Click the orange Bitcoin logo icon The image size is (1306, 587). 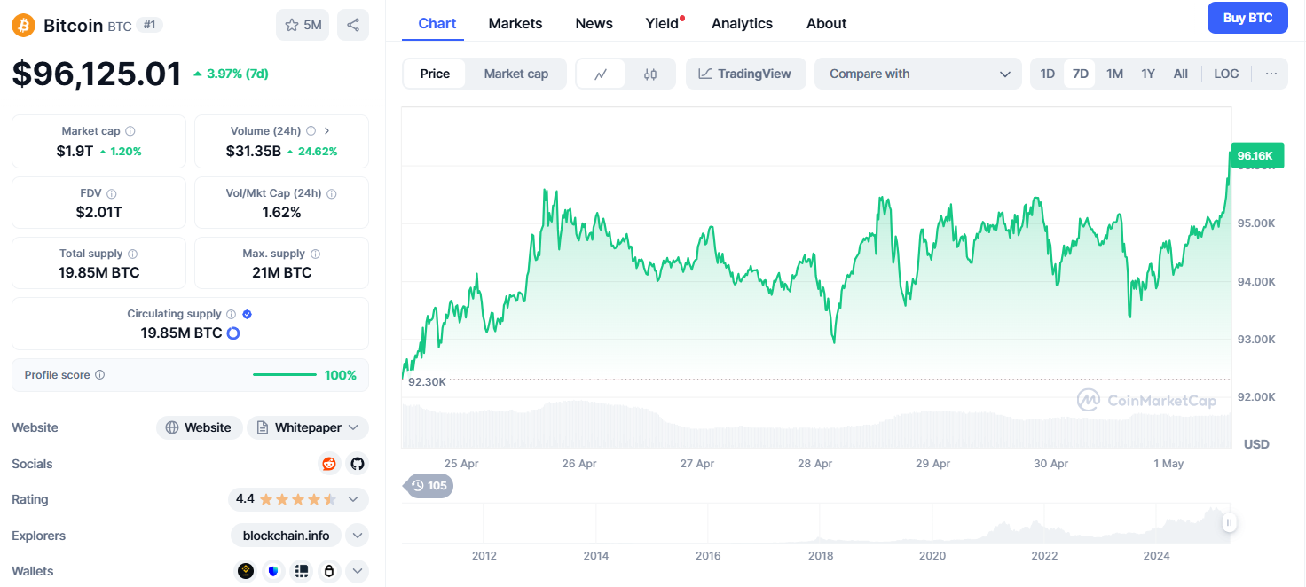(23, 25)
